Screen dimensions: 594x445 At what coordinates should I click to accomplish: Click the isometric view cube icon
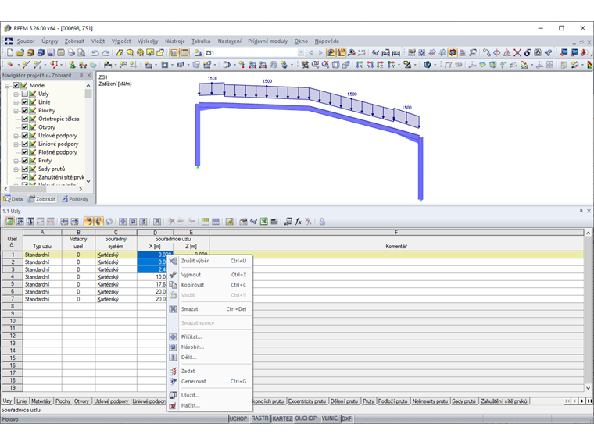point(335,65)
